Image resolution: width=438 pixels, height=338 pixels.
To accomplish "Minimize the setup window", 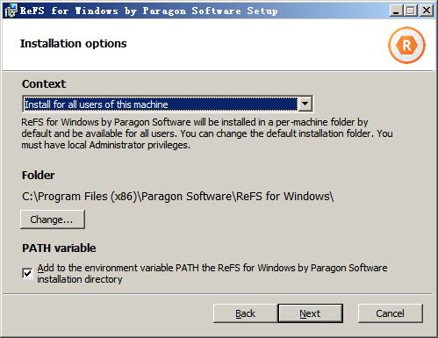I will coord(396,11).
